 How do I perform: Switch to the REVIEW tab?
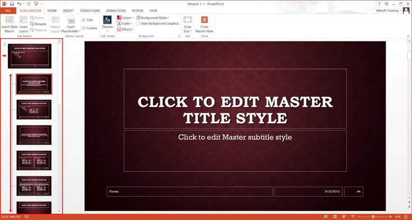[x=138, y=11]
